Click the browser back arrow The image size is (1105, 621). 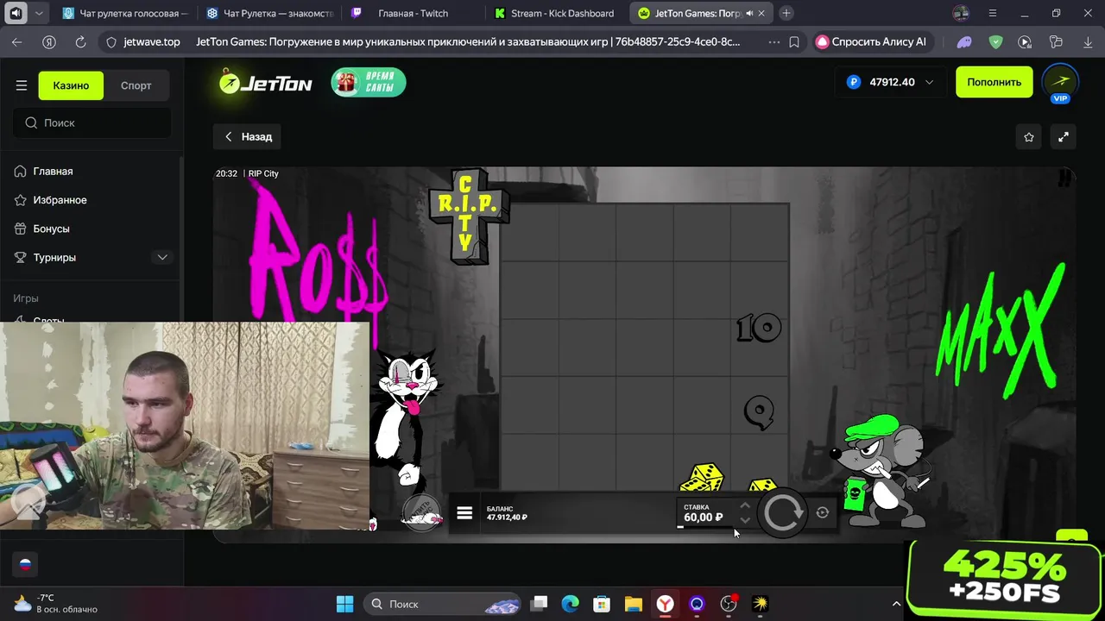17,41
